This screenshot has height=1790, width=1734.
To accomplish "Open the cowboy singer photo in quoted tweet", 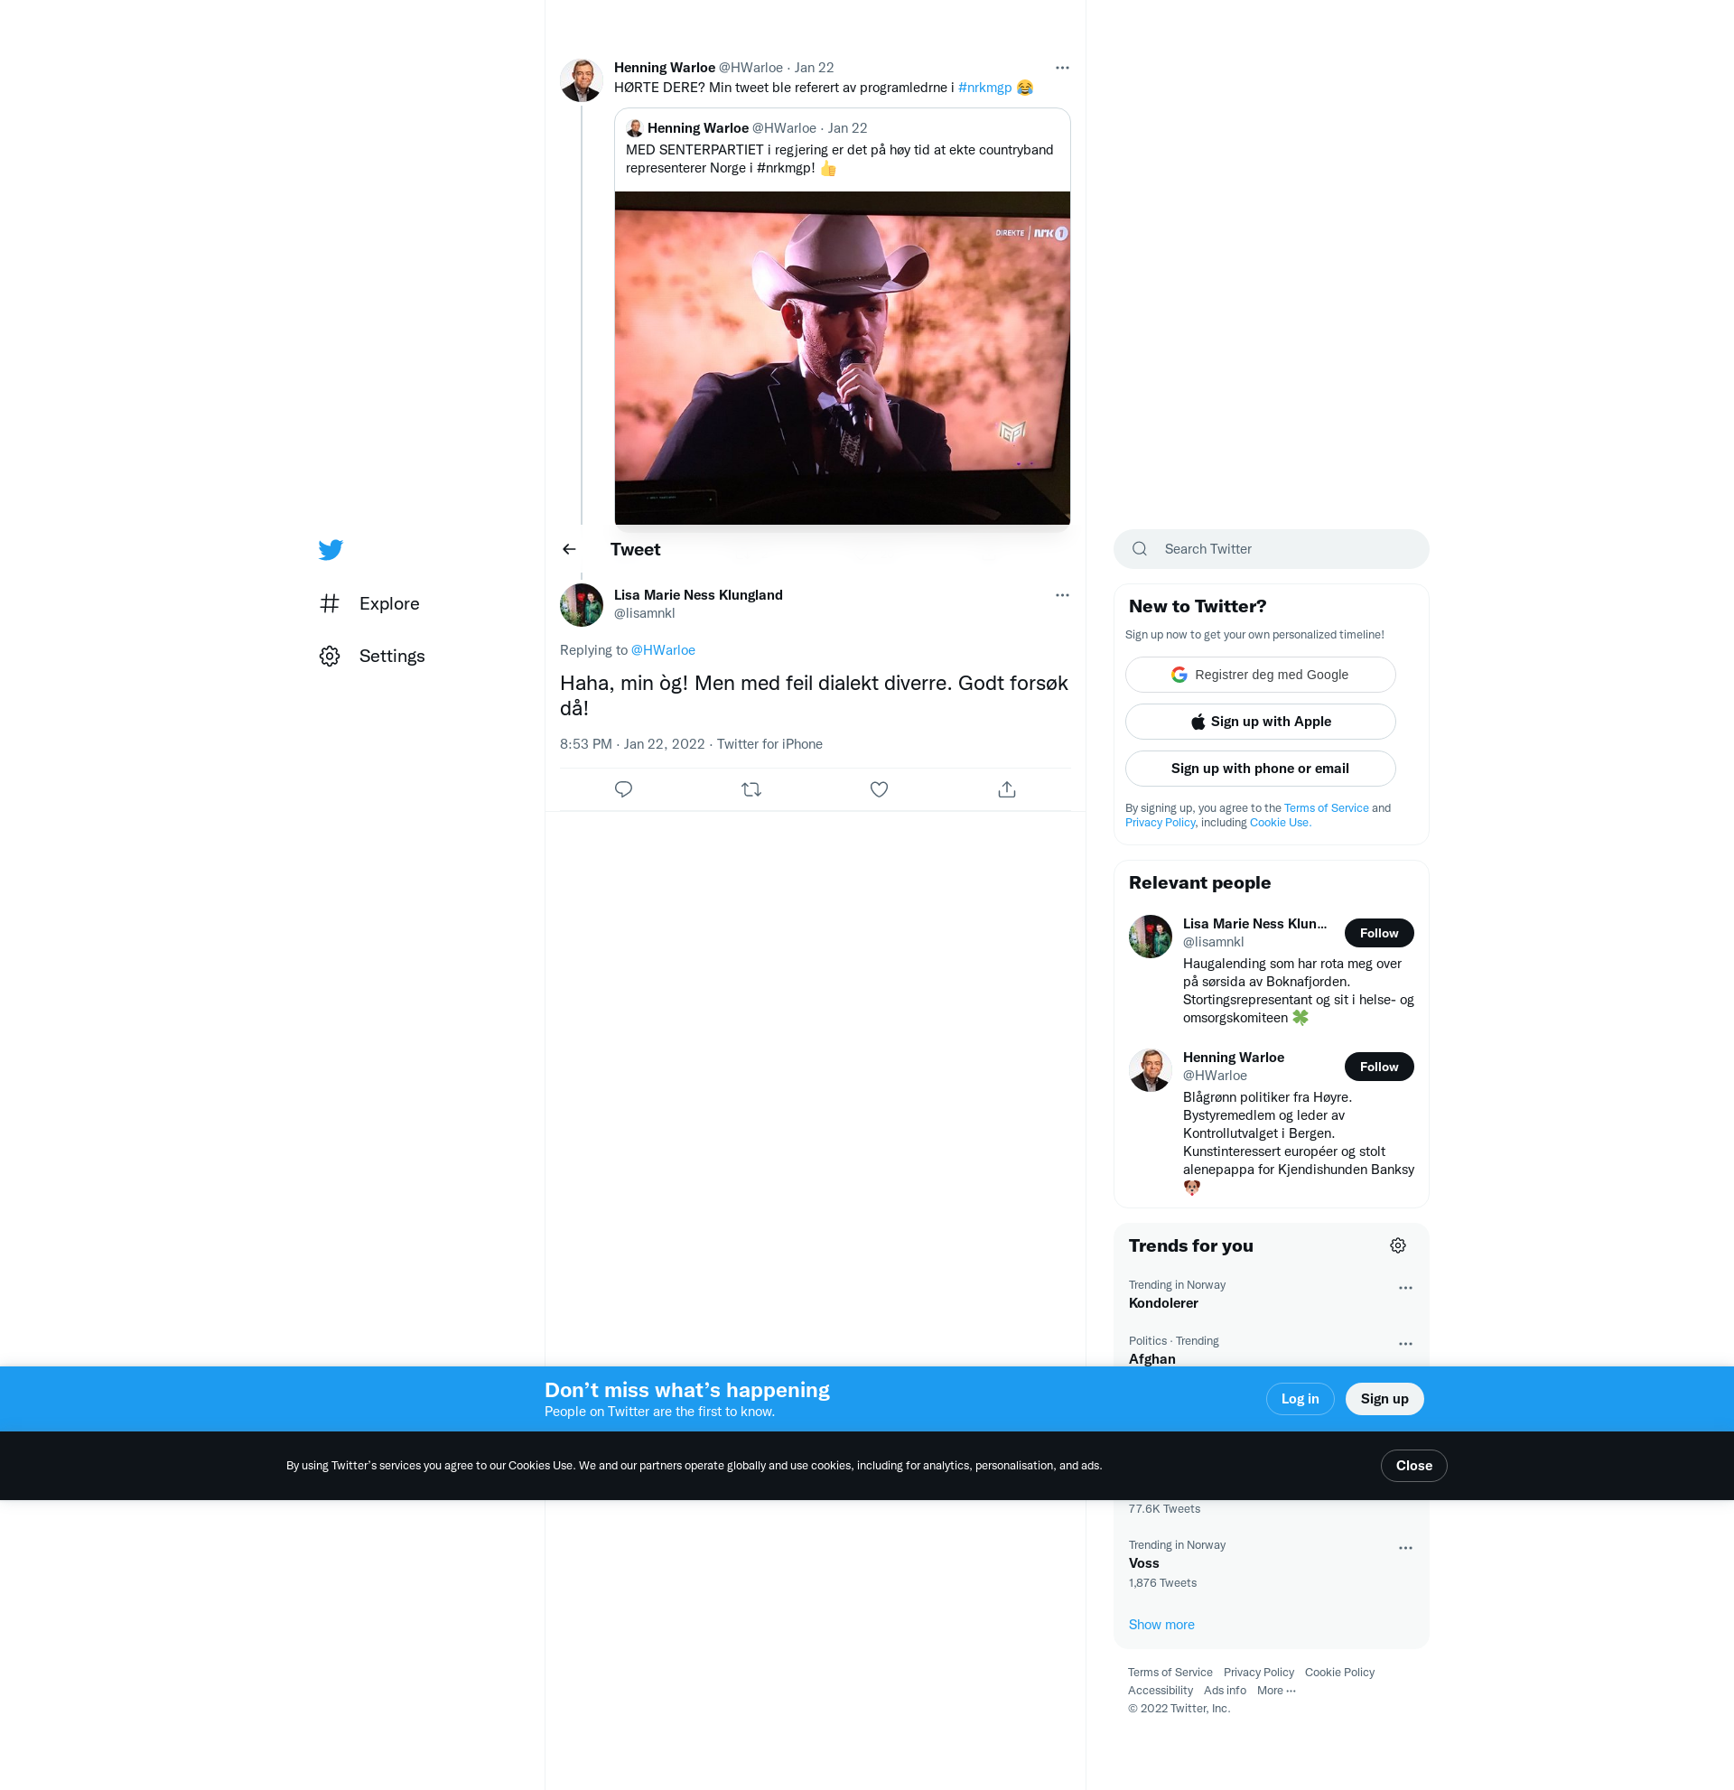I will click(x=842, y=358).
